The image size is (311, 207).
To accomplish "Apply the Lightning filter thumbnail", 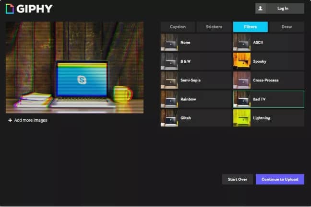I will (242, 118).
